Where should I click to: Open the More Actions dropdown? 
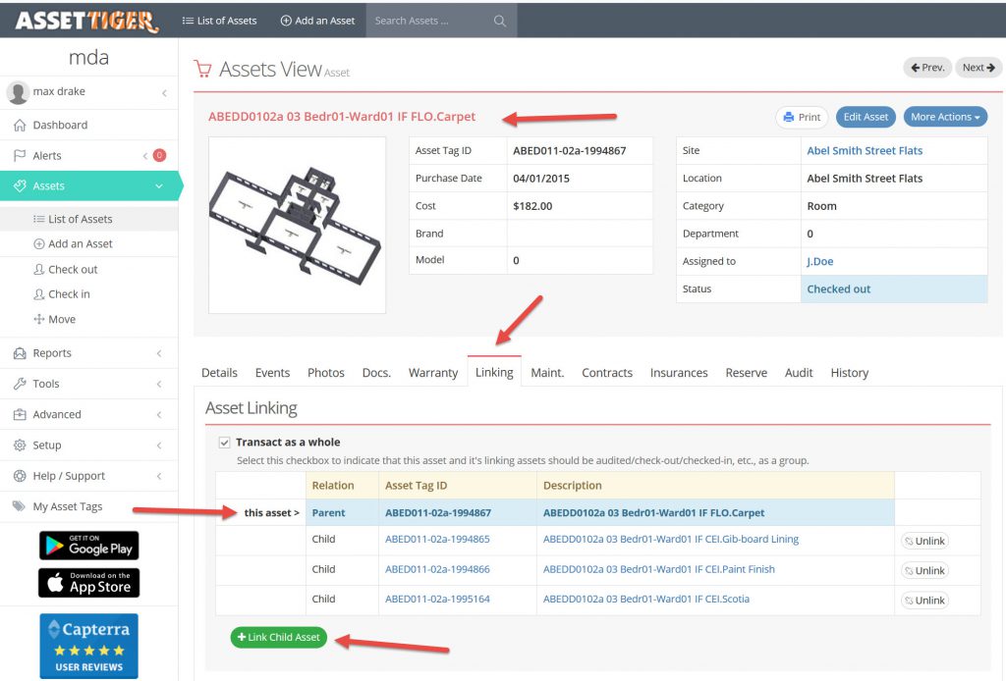tap(944, 117)
